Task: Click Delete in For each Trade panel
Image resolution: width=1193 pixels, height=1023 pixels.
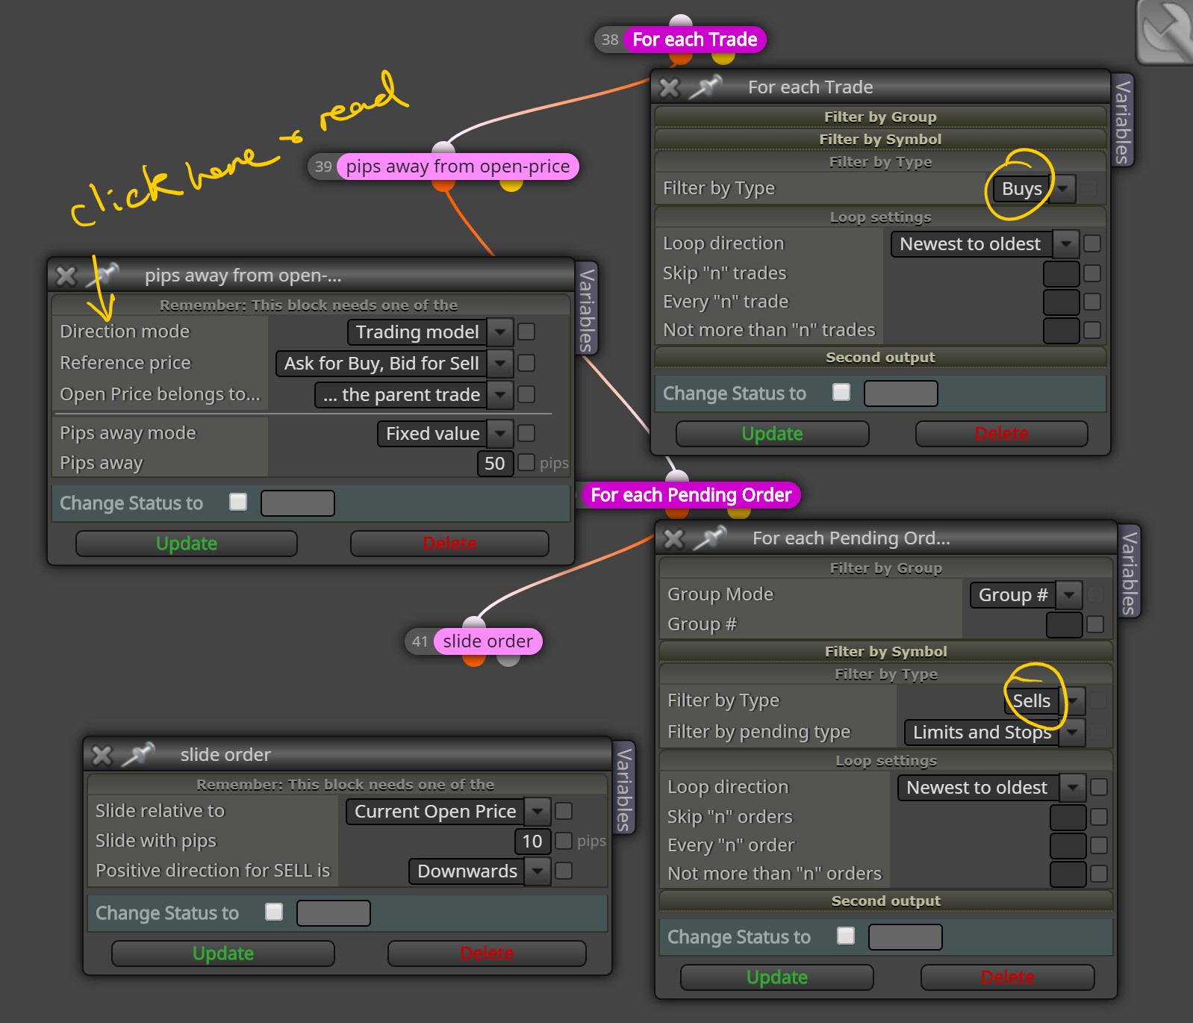Action: point(1001,434)
